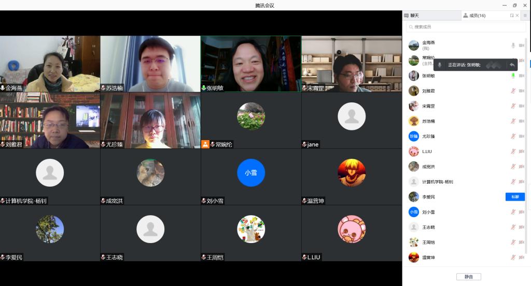Pop out the members panel into a window
531x286 pixels.
[x=512, y=16]
